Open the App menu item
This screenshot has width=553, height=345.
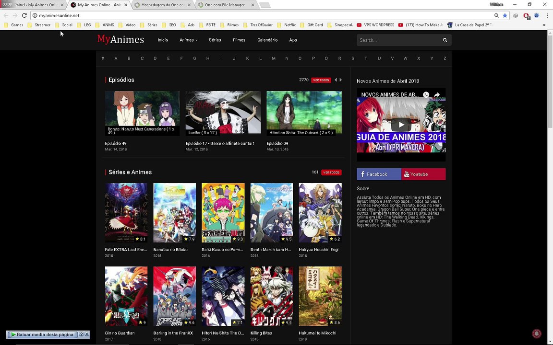click(293, 40)
